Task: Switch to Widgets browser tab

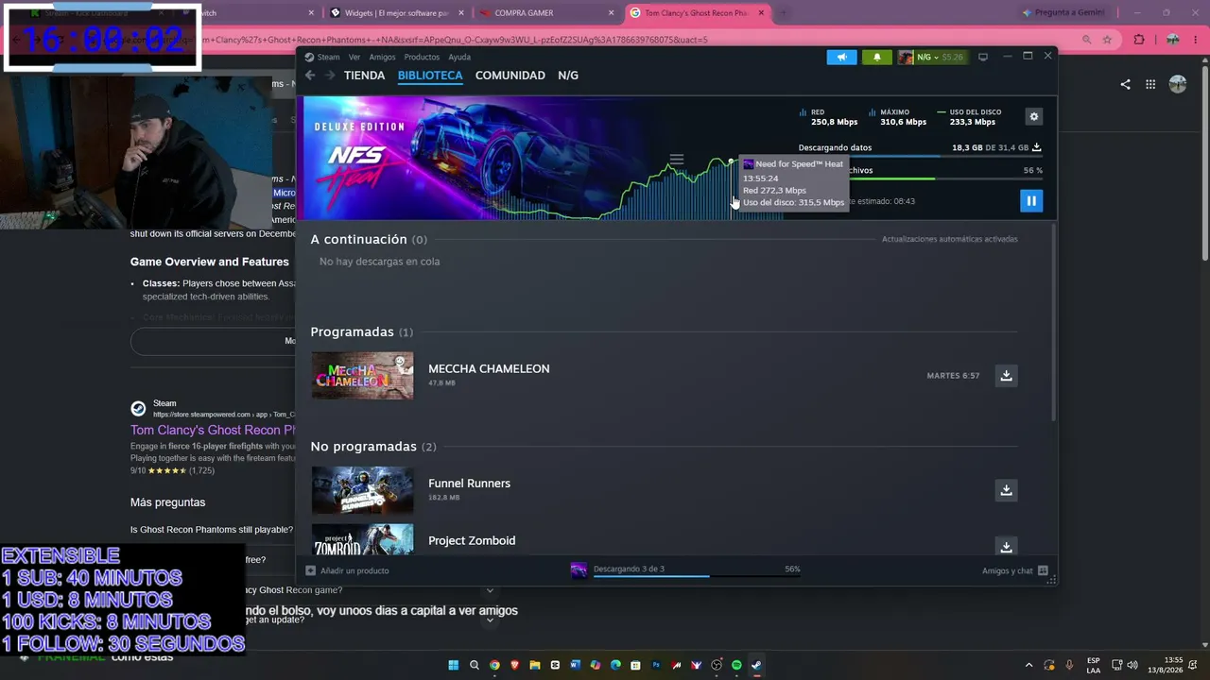Action: [395, 13]
